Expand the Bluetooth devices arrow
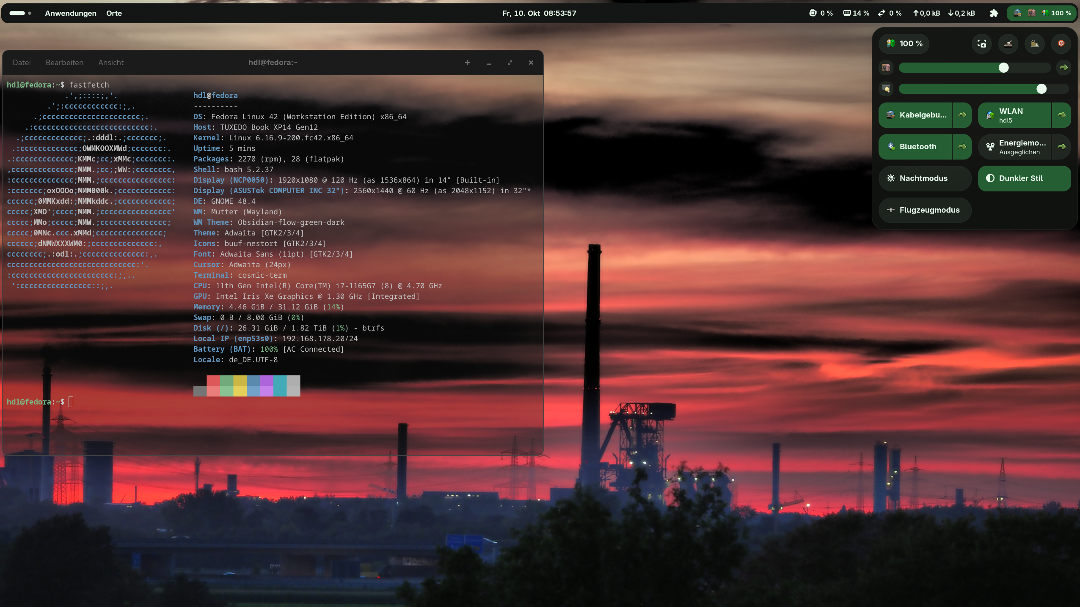 (x=962, y=147)
